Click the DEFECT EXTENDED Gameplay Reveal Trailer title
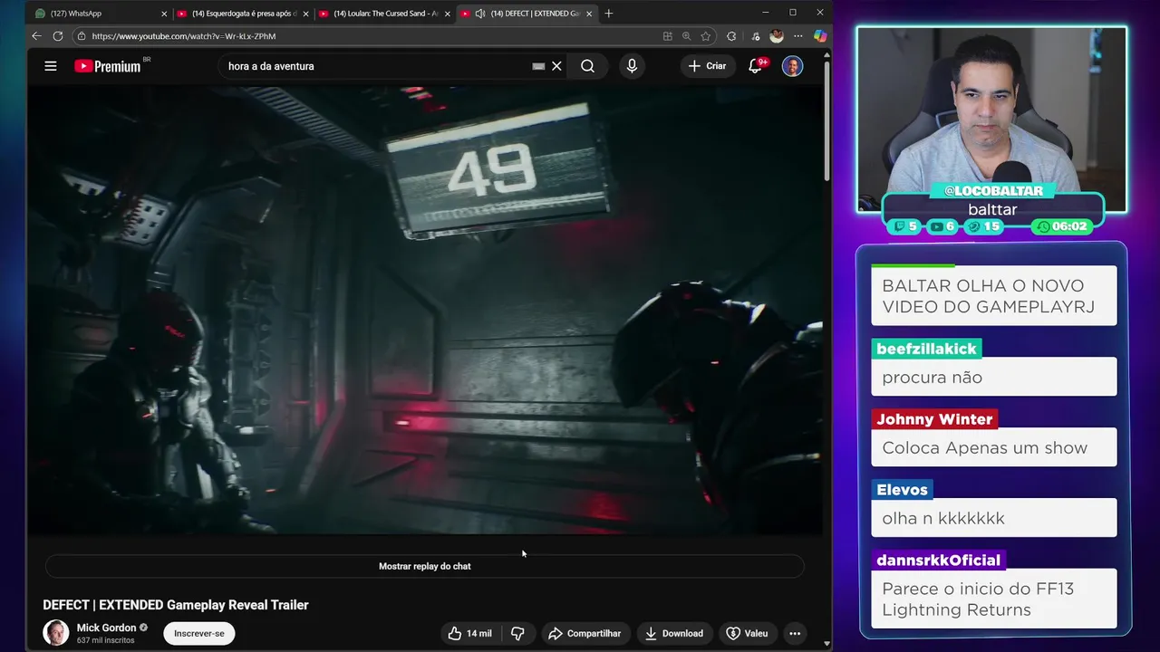1160x652 pixels. 176,605
